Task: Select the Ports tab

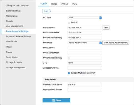Action: pos(75,4)
